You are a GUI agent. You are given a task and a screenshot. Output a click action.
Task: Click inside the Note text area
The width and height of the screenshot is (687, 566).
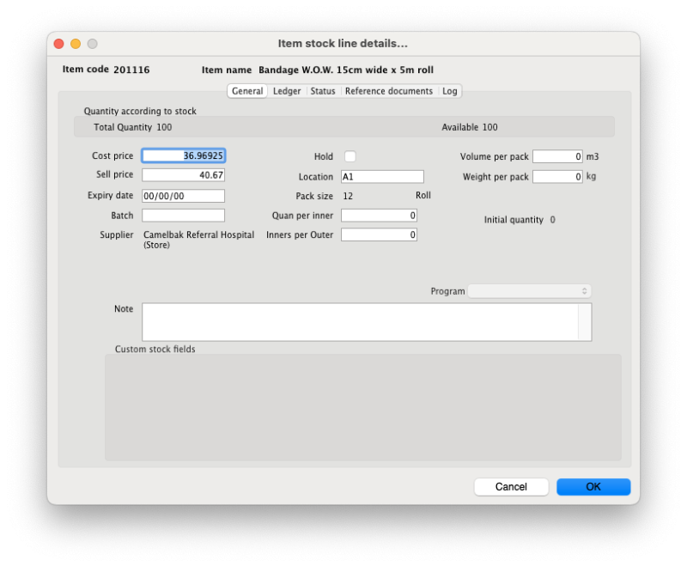pyautogui.click(x=360, y=322)
